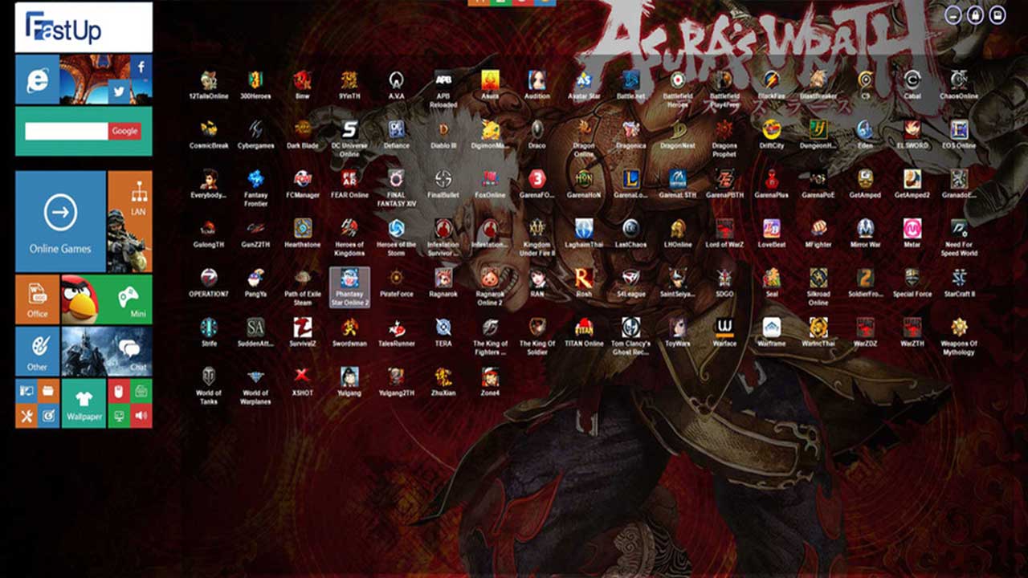The height and width of the screenshot is (578, 1028).
Task: Open the Wallpaper tile
Action: pyautogui.click(x=84, y=403)
